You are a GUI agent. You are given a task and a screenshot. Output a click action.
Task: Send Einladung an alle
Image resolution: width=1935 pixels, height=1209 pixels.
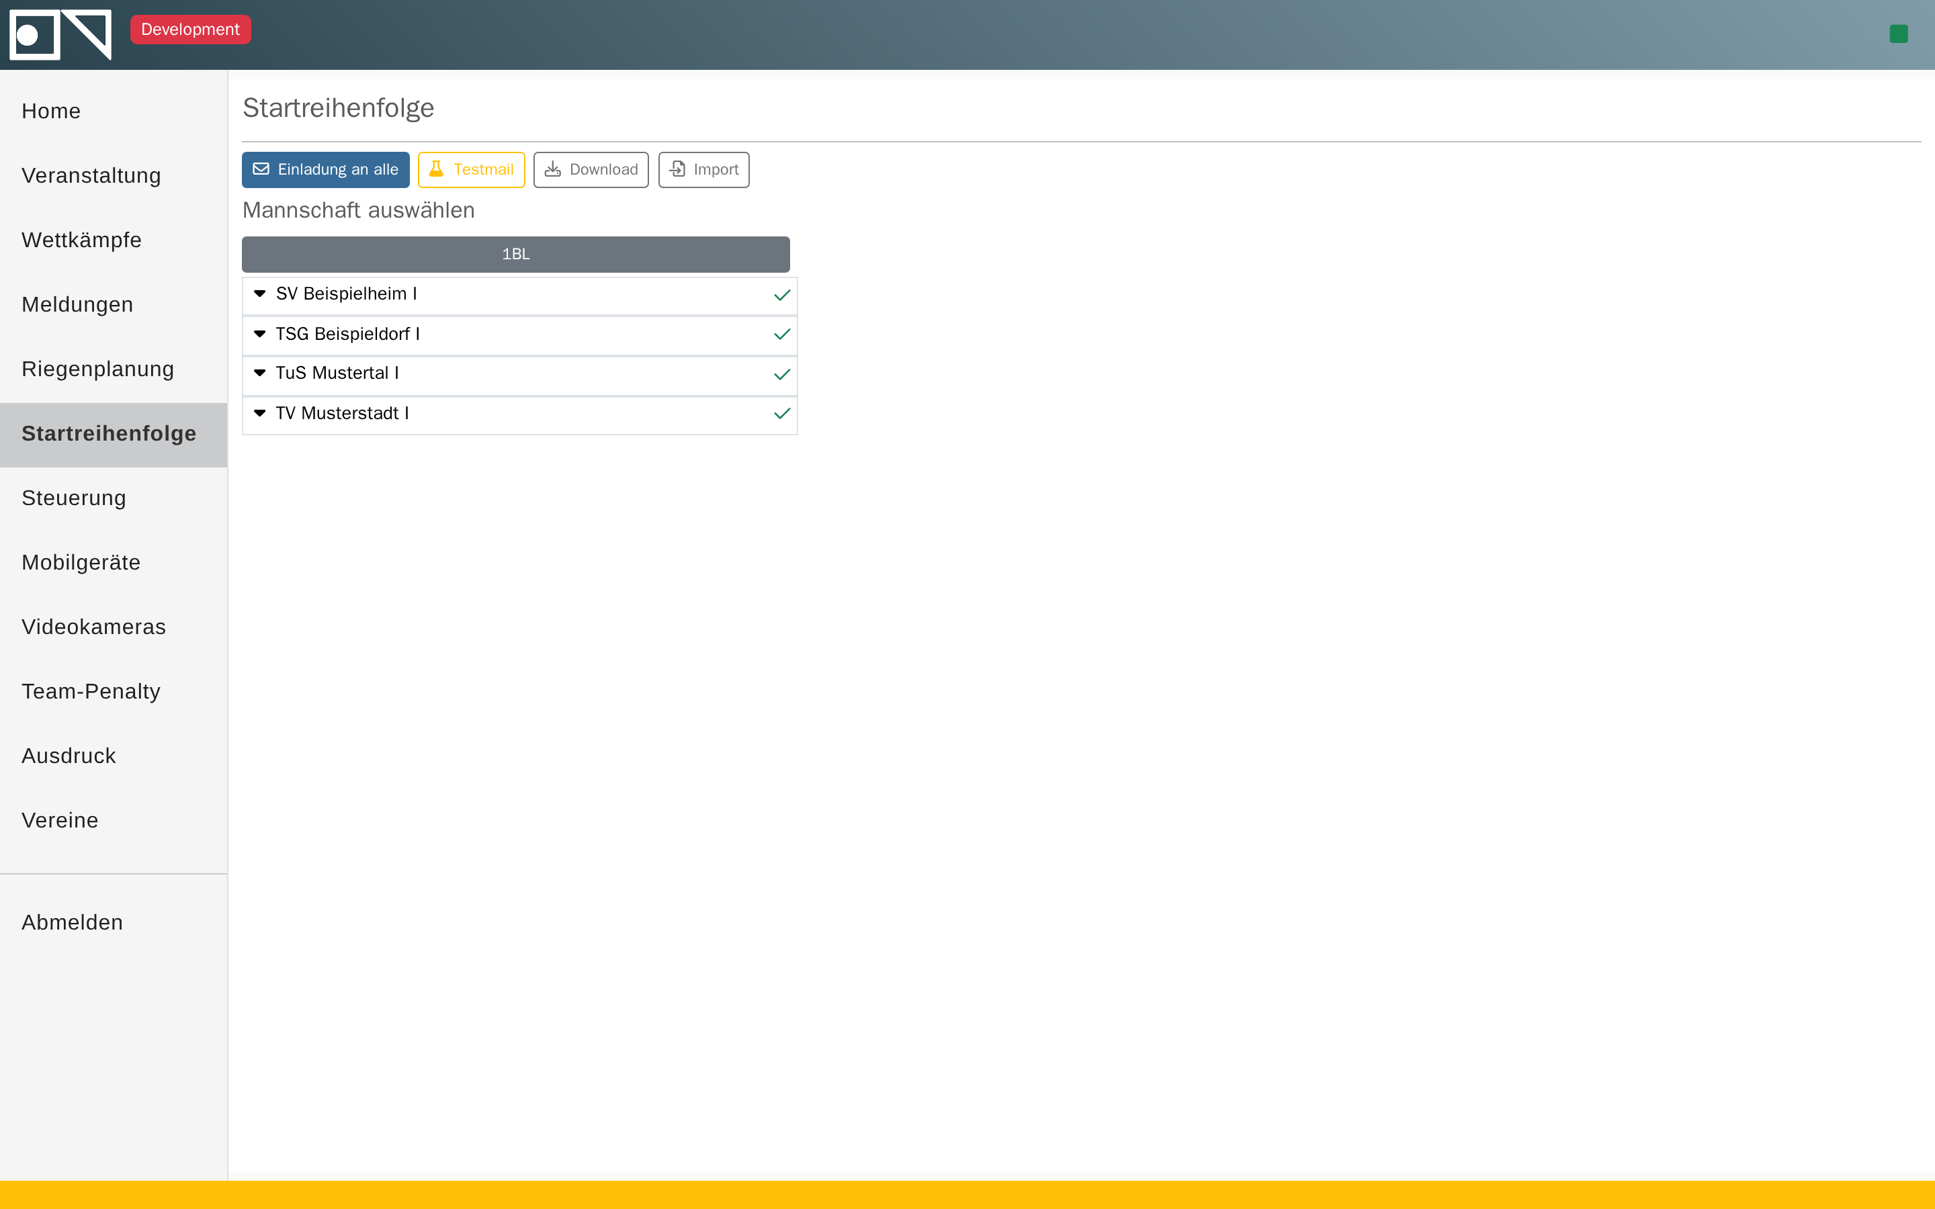coord(325,169)
